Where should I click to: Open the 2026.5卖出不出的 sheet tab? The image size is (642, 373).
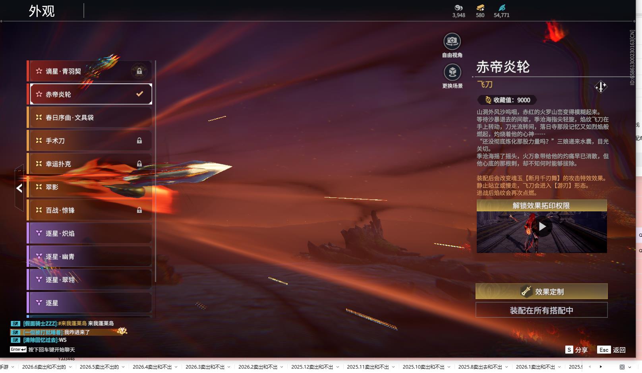[x=99, y=367]
